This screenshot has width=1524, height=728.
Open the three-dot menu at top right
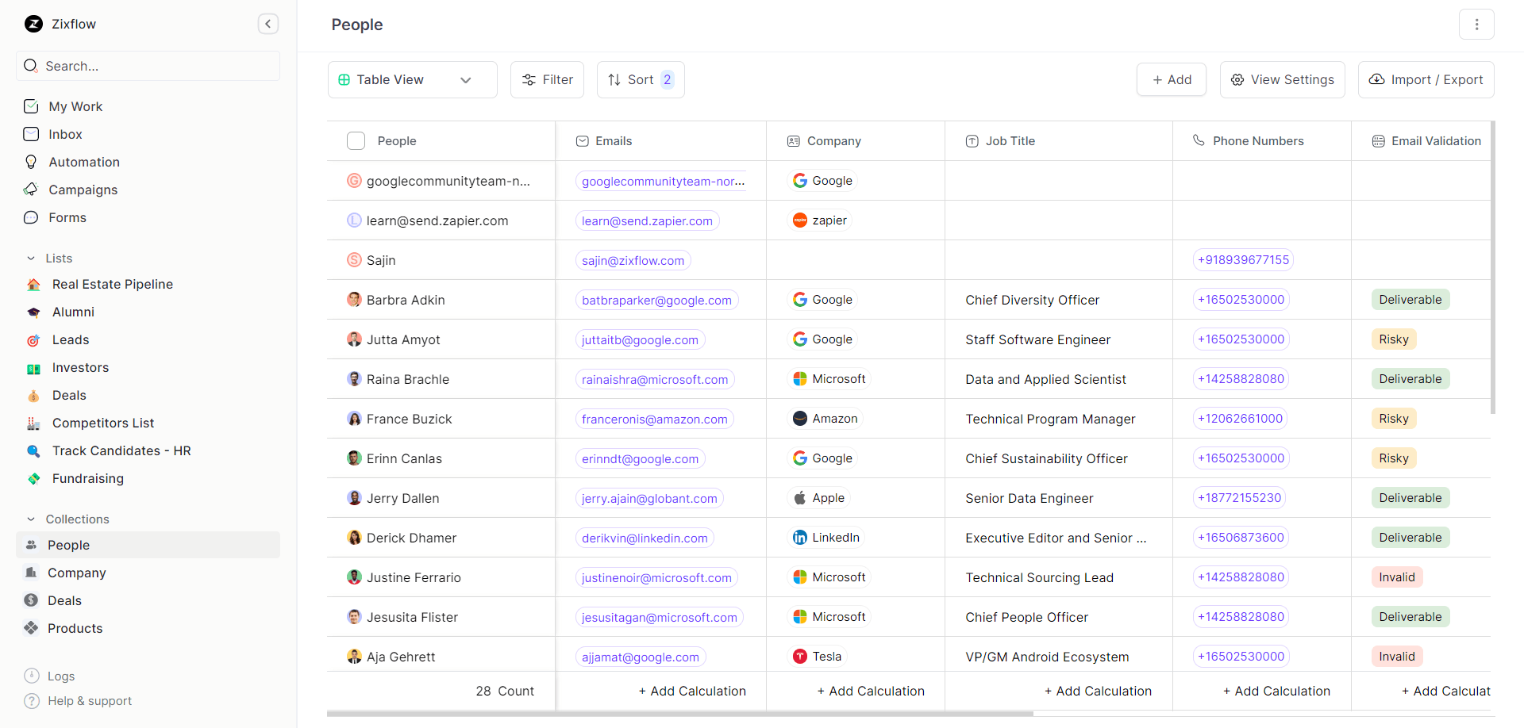1476,24
